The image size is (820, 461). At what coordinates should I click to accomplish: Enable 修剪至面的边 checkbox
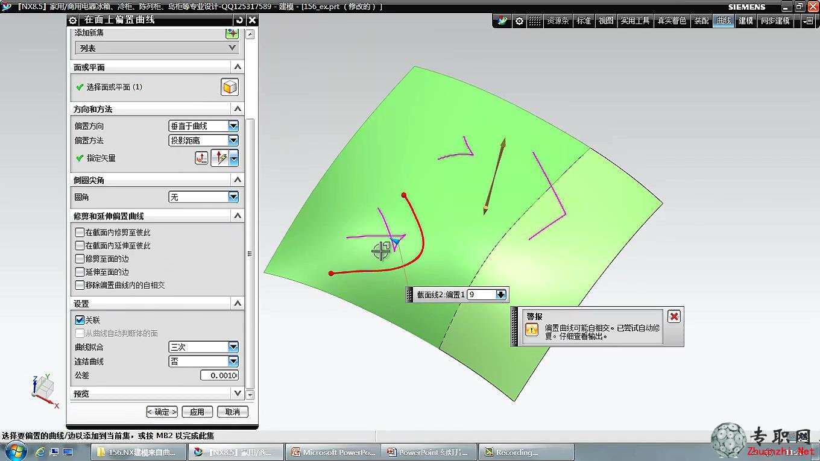click(80, 259)
